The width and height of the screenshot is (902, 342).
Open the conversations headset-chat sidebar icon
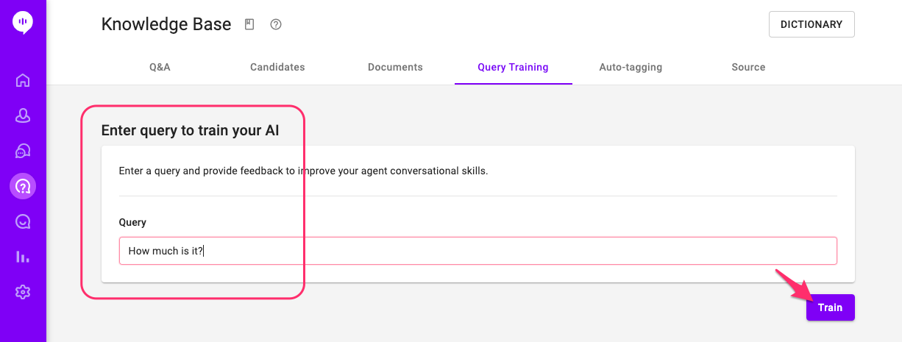tap(23, 151)
